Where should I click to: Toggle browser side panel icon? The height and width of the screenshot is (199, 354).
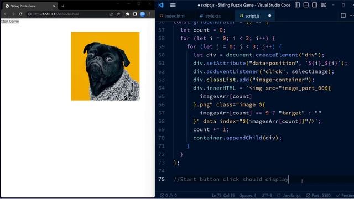pyautogui.click(x=135, y=14)
